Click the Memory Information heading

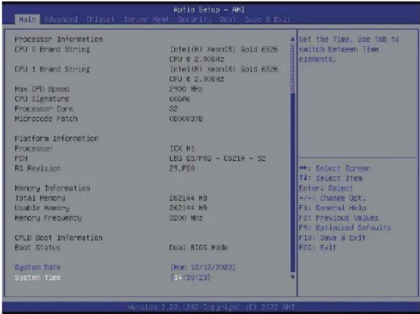point(52,188)
